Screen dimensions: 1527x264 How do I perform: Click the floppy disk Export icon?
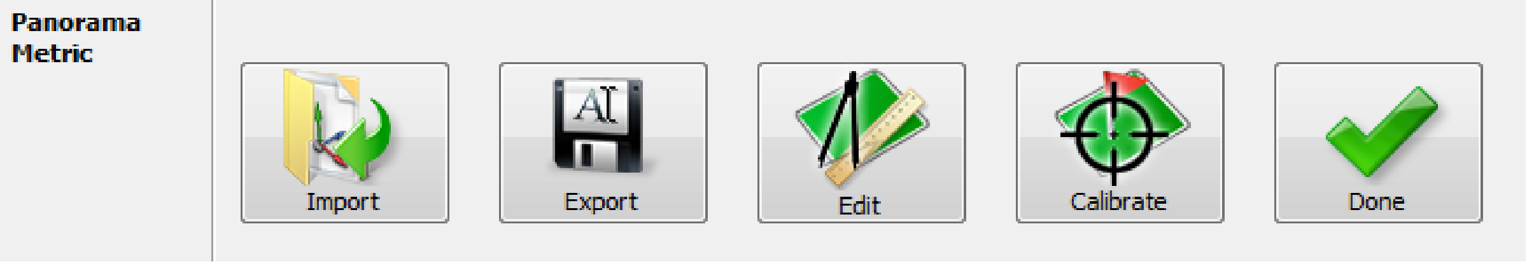click(x=598, y=125)
